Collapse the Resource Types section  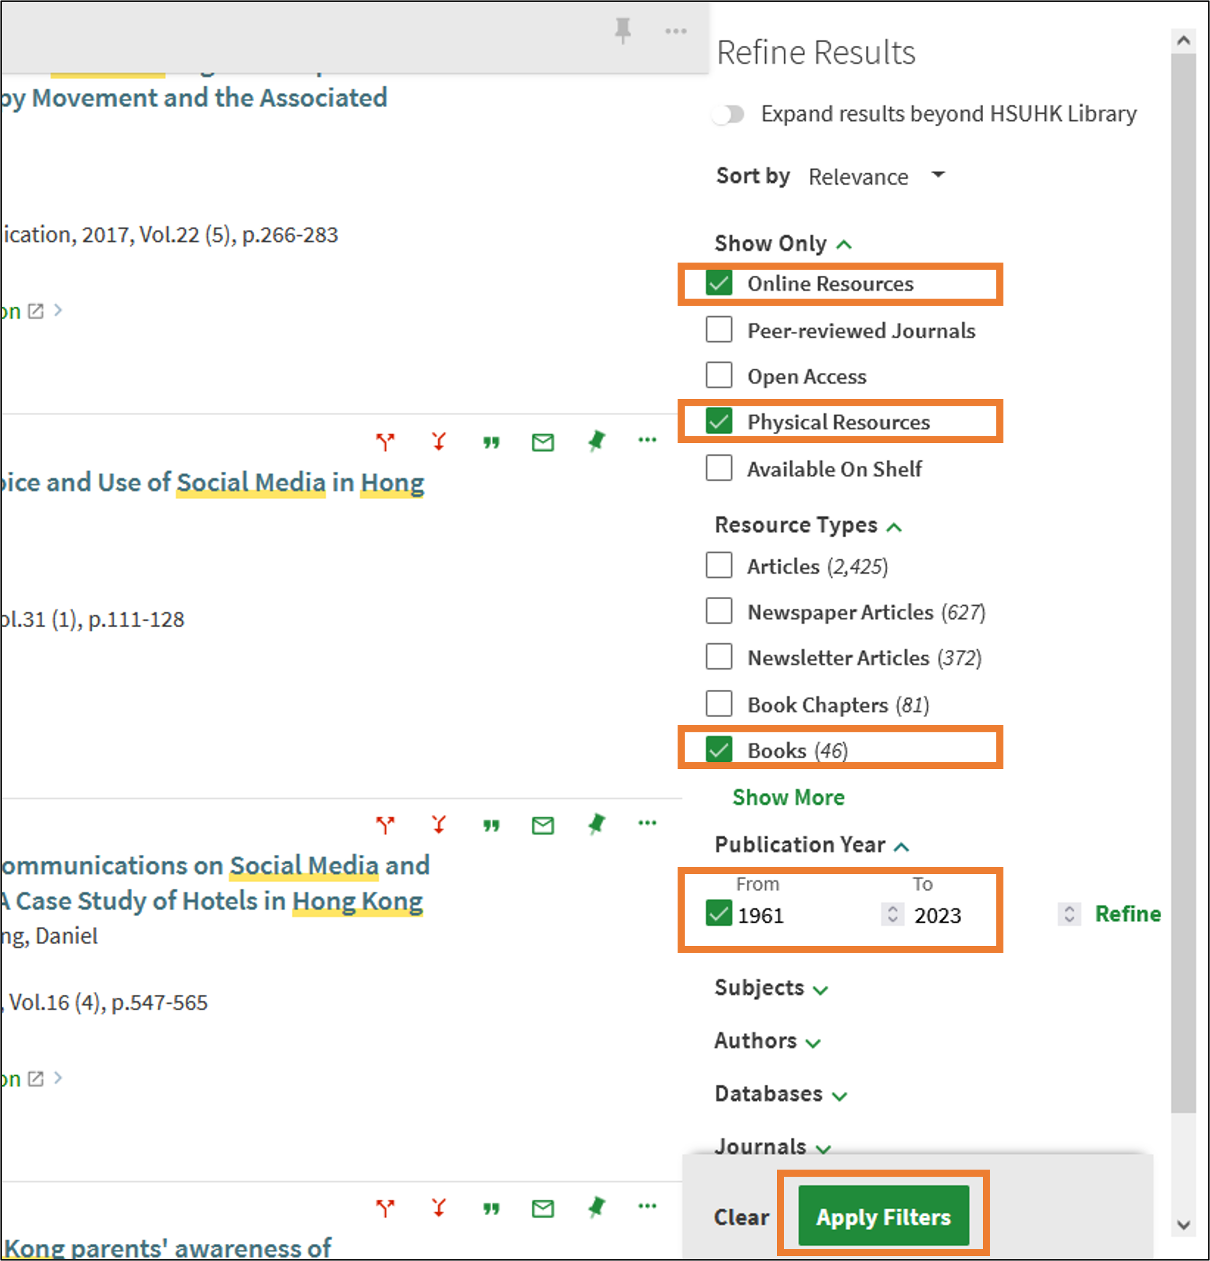(895, 526)
